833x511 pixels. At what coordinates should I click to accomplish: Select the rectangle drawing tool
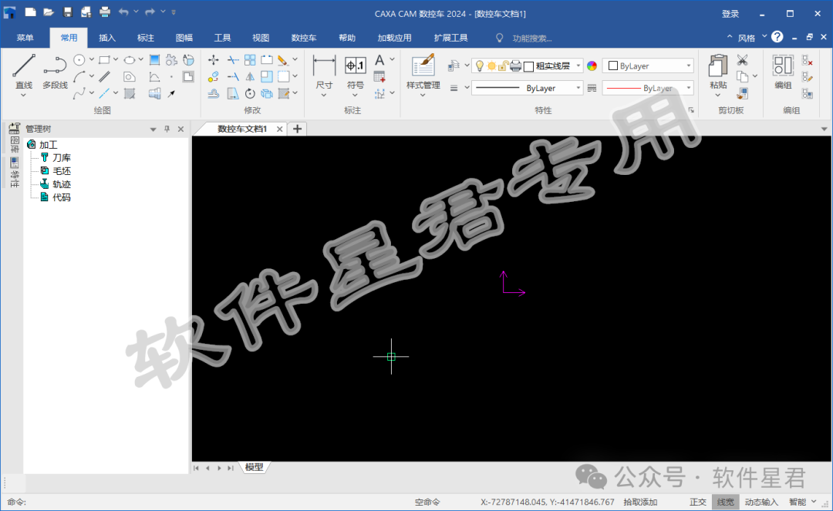(x=104, y=60)
